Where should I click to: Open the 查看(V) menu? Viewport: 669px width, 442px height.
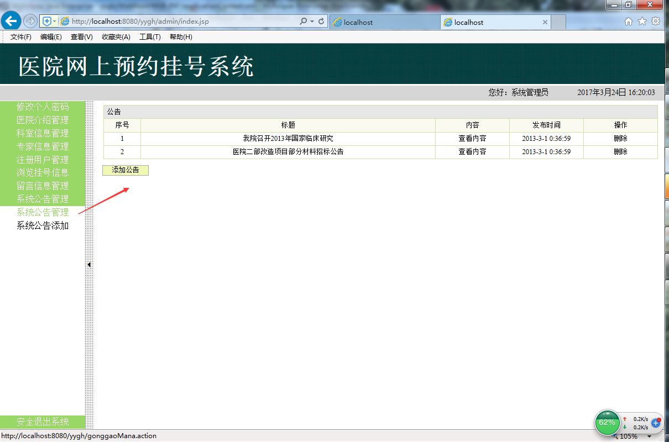(x=82, y=37)
